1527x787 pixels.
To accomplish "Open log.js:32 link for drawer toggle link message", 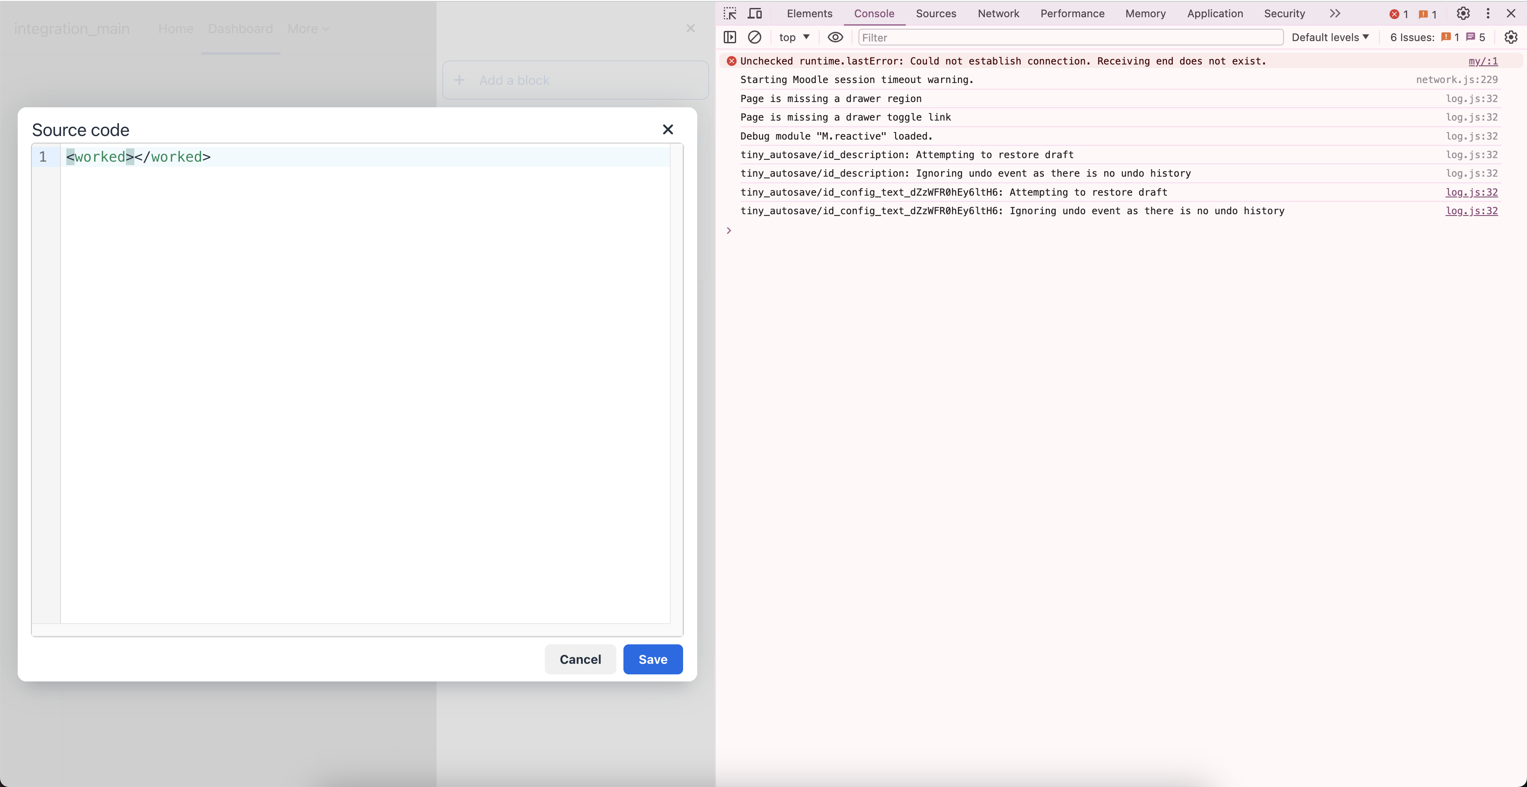I will click(1471, 117).
